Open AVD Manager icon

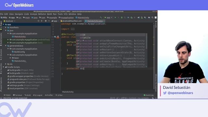[x=142, y=18]
